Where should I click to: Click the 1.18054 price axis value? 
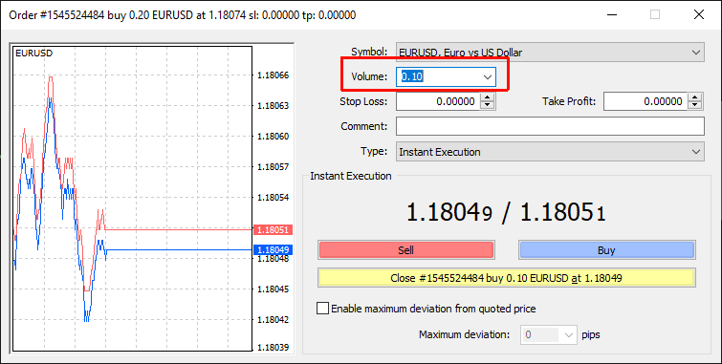(273, 198)
